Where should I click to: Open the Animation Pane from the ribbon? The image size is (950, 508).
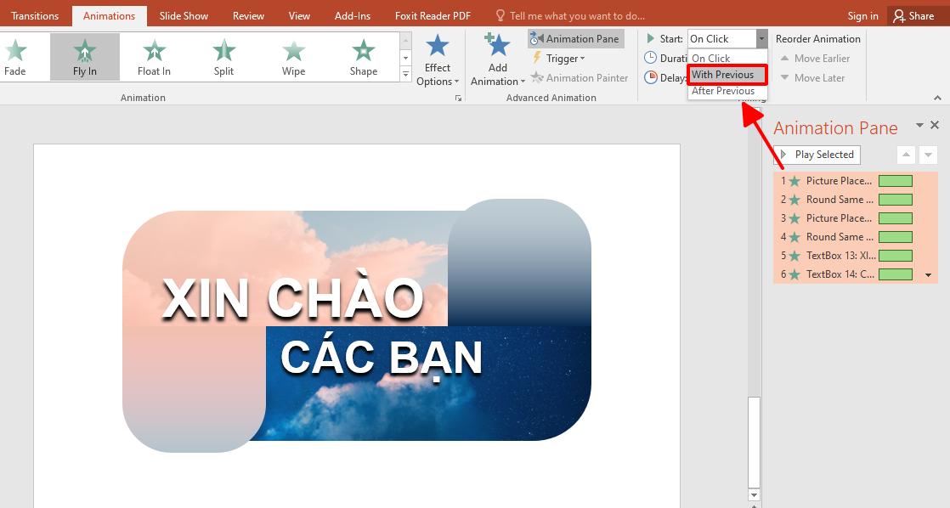[x=576, y=38]
